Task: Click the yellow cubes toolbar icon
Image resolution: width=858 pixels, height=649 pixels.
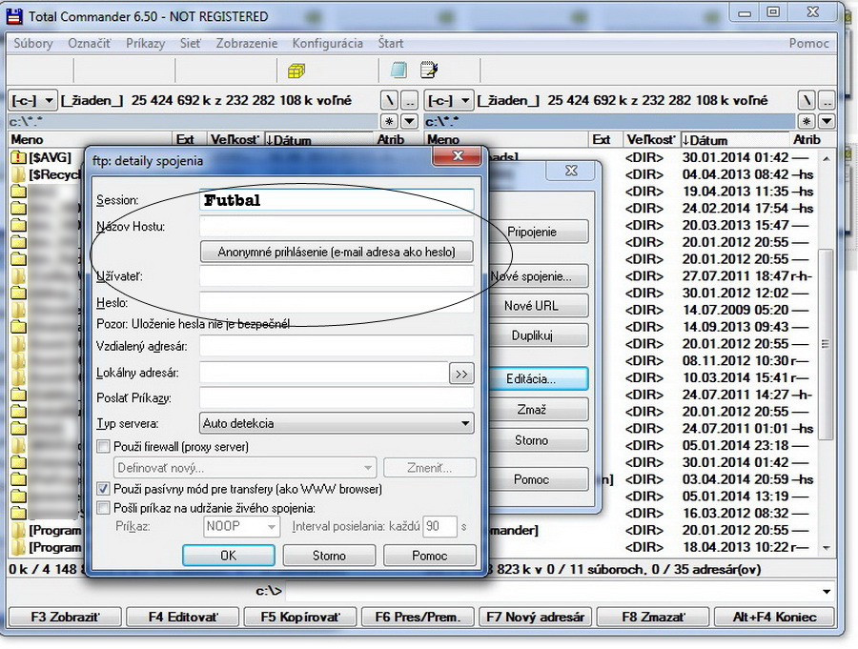Action: pos(296,71)
